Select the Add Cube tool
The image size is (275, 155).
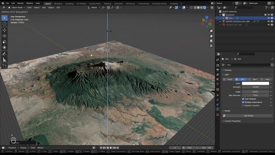pyautogui.click(x=5, y=66)
